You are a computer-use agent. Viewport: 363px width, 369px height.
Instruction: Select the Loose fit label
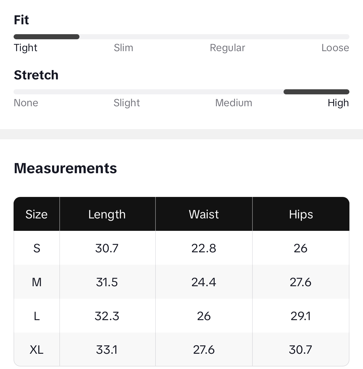click(x=335, y=48)
